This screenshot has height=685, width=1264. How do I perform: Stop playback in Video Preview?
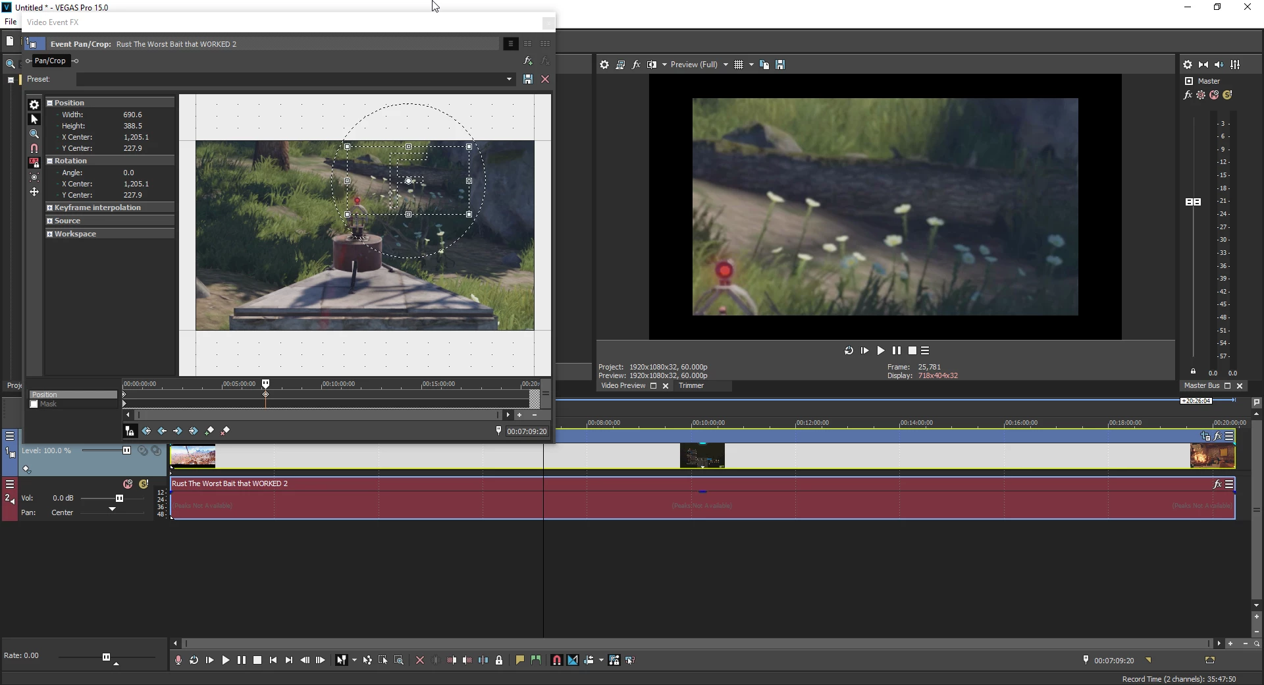coord(912,350)
